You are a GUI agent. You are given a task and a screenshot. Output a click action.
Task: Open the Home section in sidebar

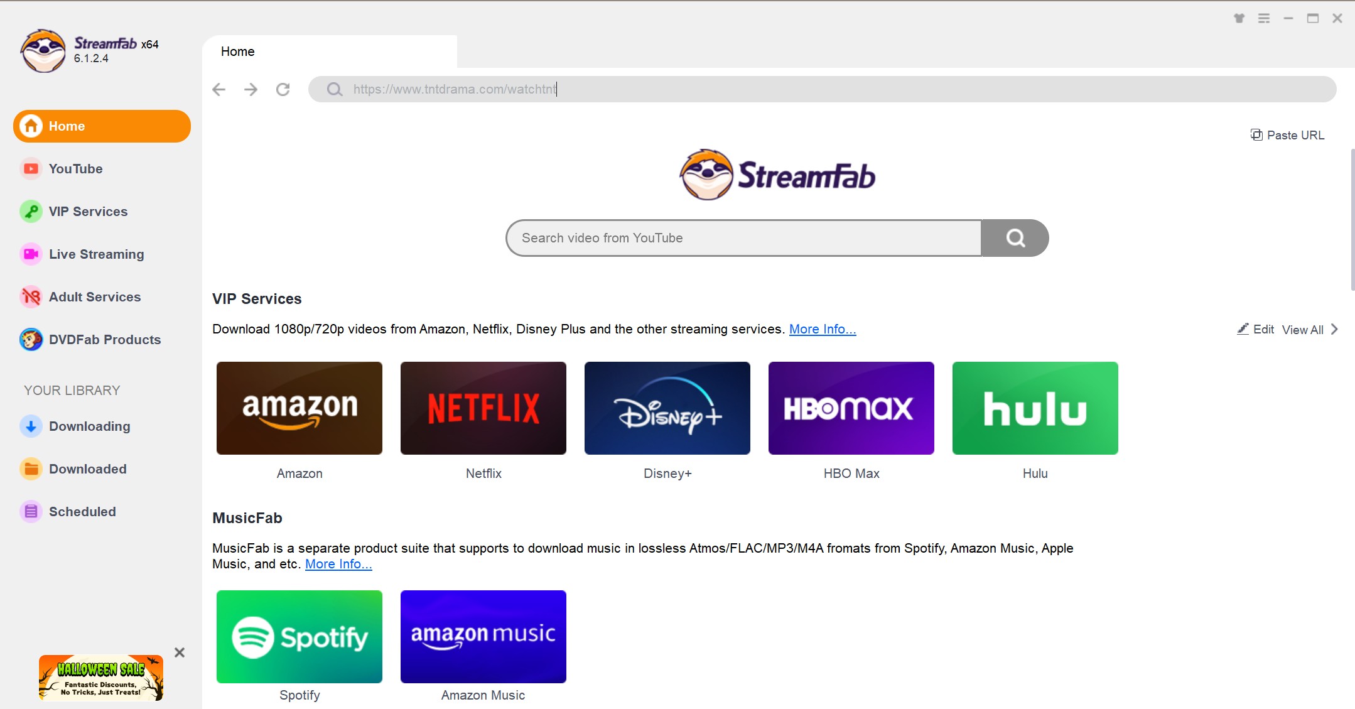(102, 126)
